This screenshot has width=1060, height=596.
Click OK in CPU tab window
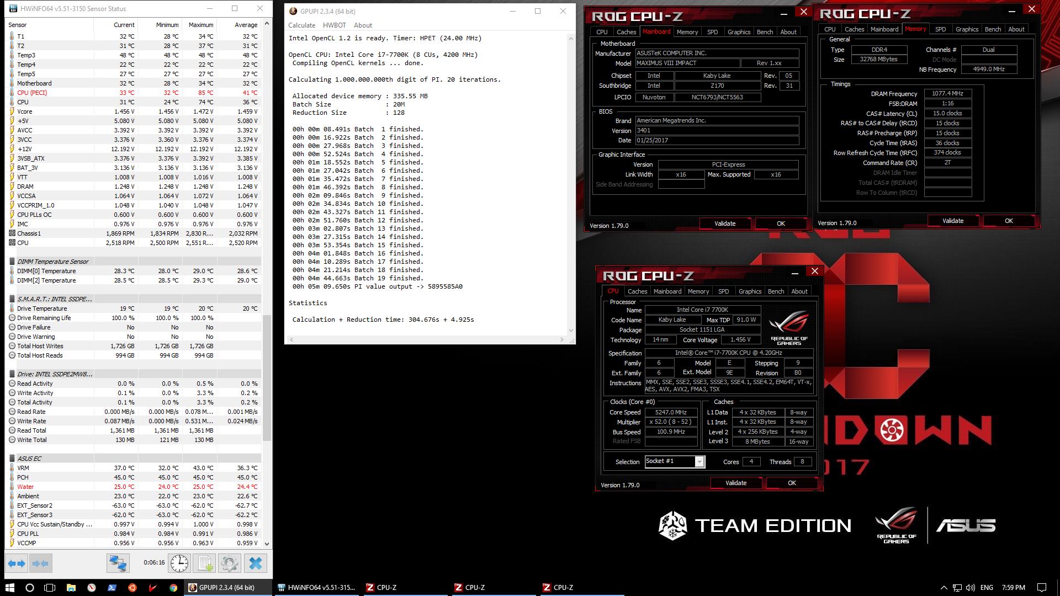coord(792,483)
